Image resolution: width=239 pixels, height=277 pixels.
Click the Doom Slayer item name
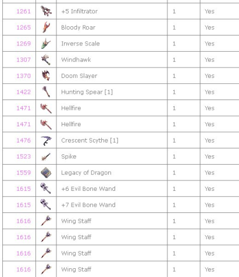(79, 76)
